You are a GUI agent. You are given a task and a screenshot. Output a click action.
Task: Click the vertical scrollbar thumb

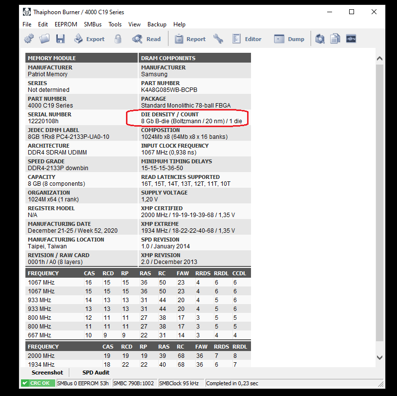coord(379,203)
